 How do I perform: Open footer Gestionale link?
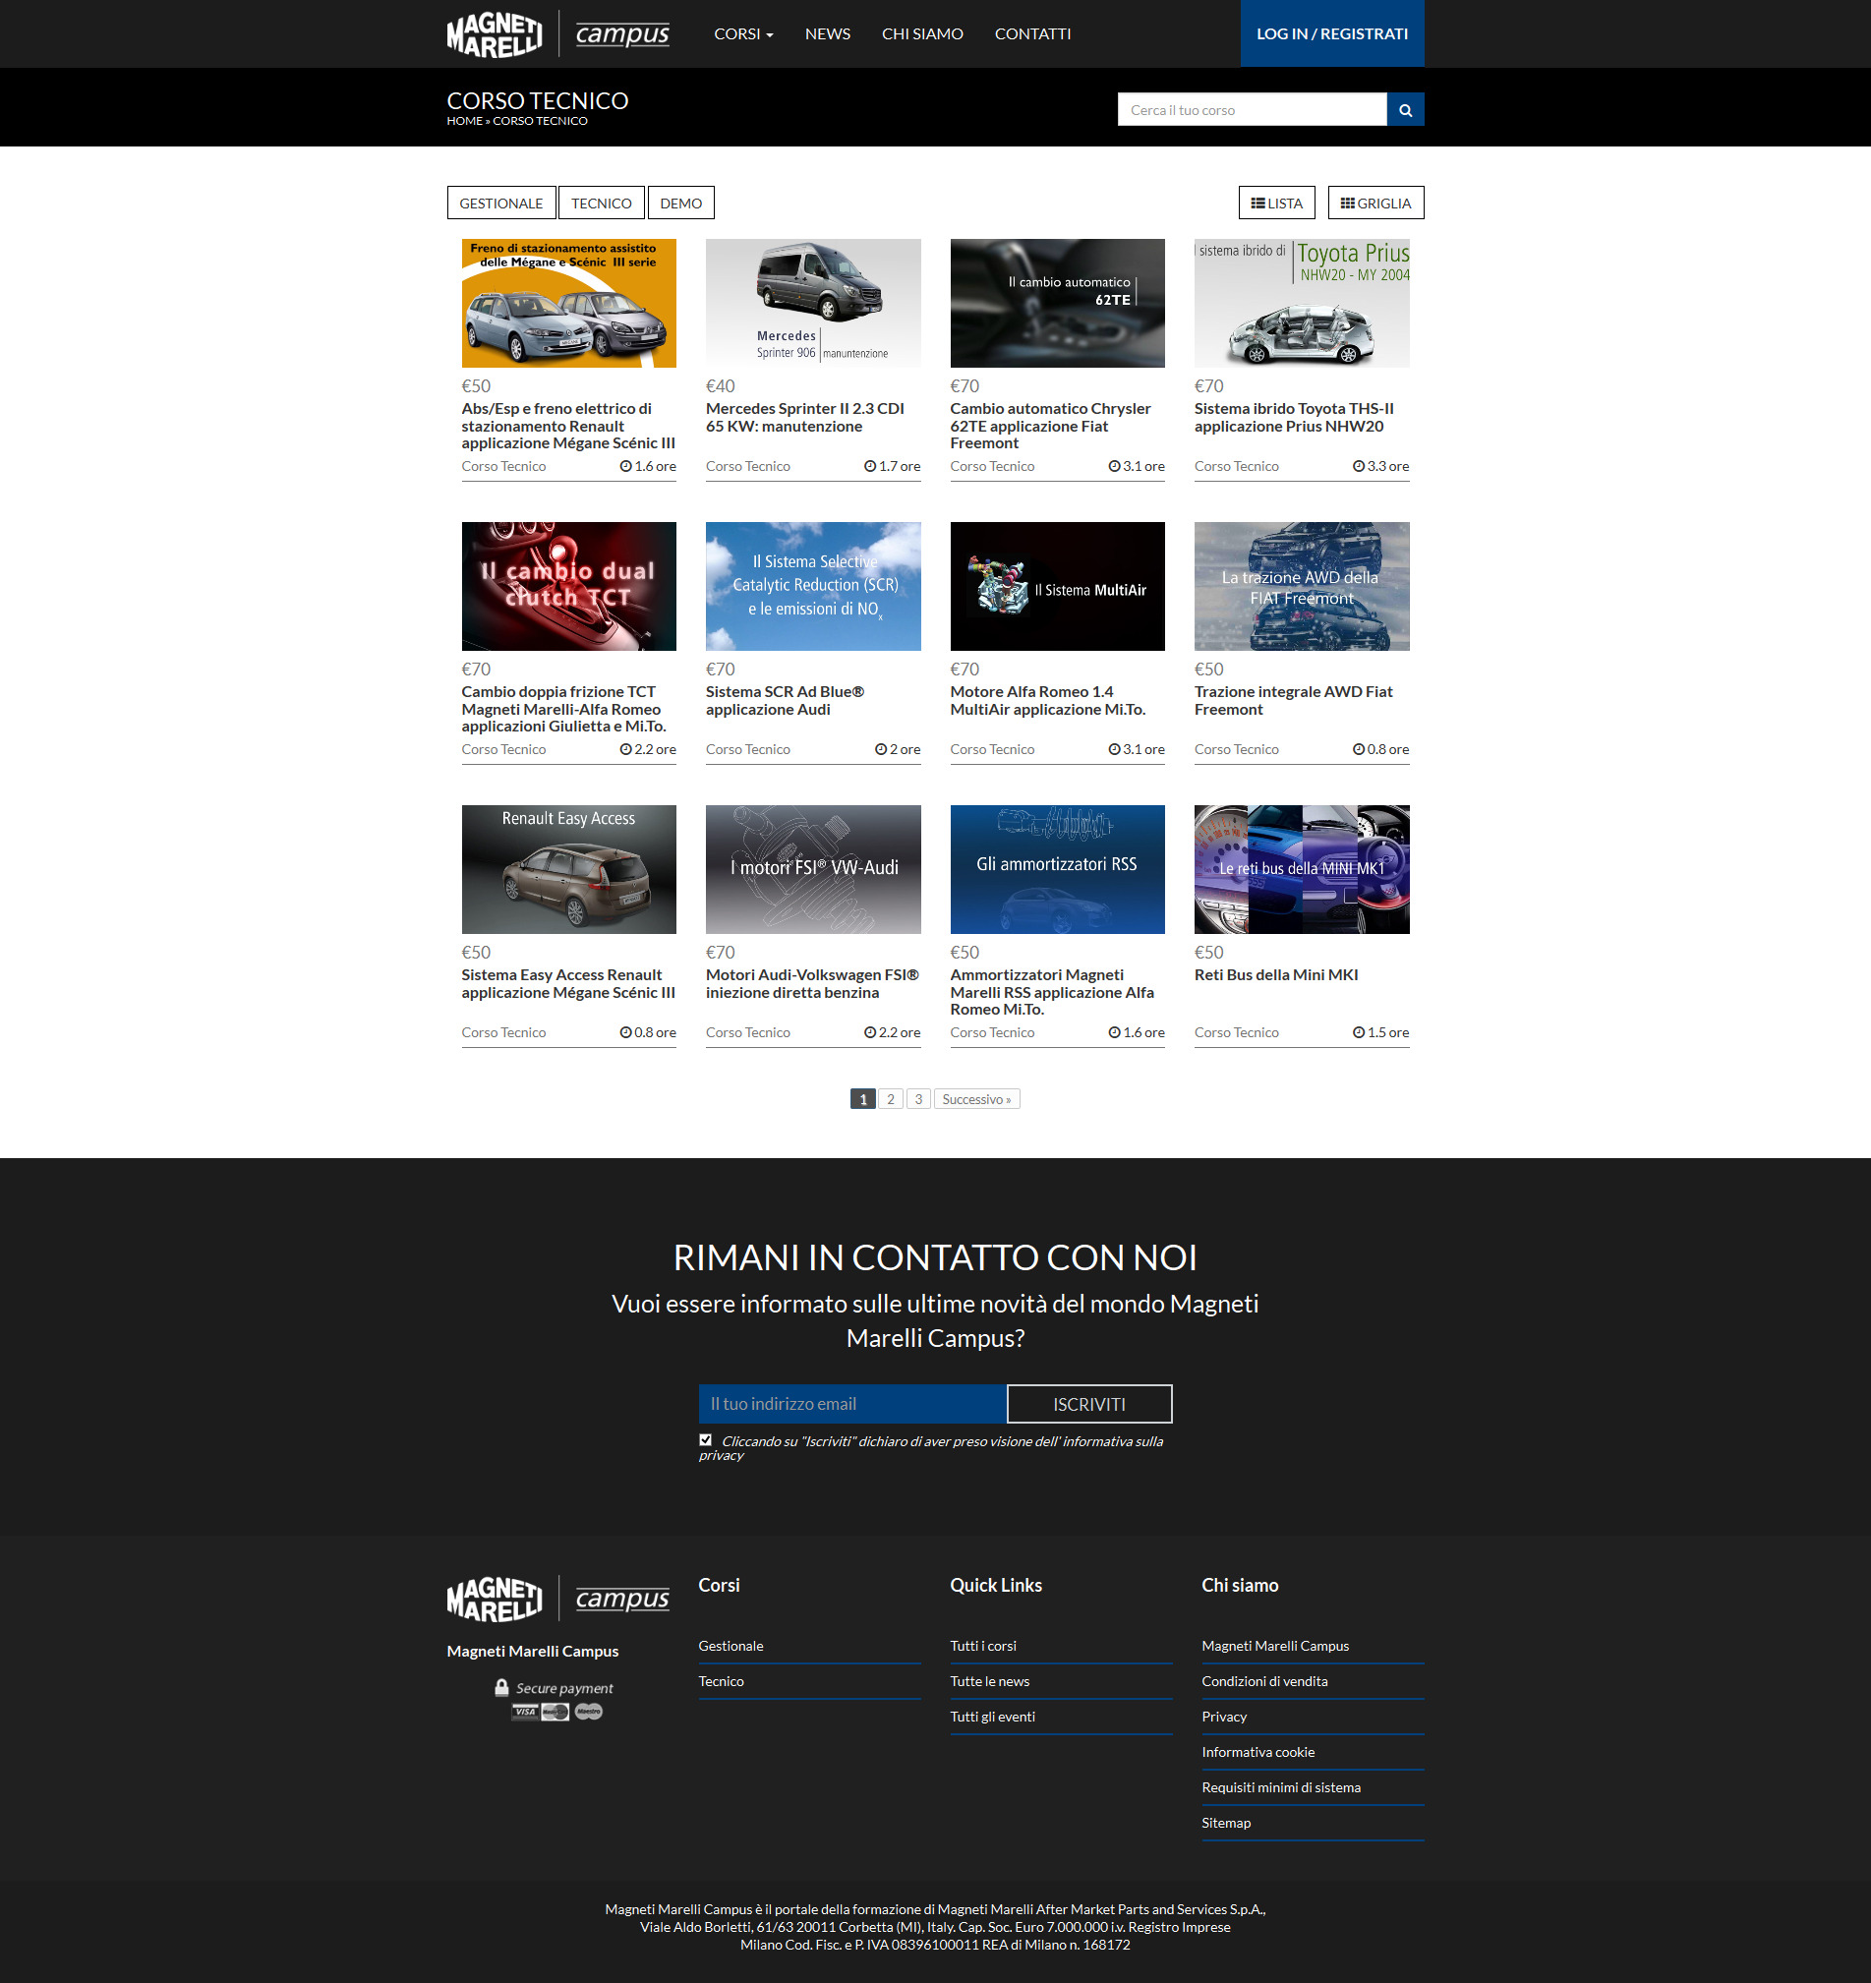731,1646
